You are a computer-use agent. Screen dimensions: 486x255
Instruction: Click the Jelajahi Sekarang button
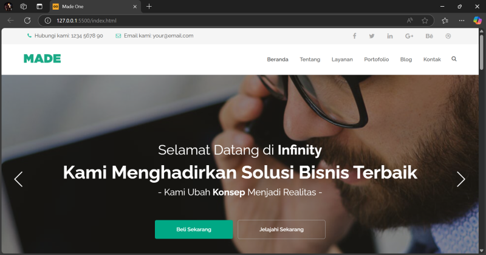tap(281, 229)
